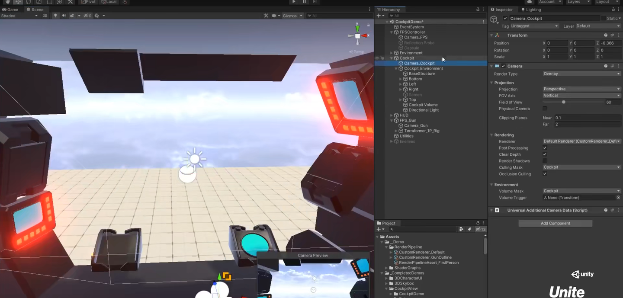Toggle hidden objects visibility counter in scene
This screenshot has height=298, width=623.
pos(87,16)
